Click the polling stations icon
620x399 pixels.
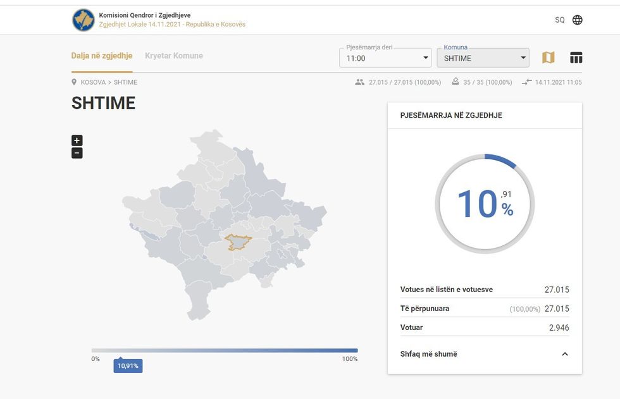(455, 82)
